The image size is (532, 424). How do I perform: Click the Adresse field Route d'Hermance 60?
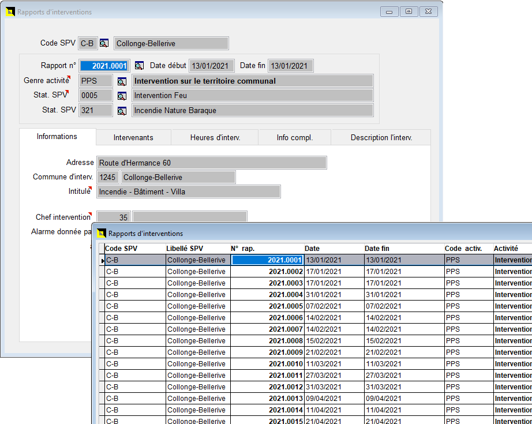(211, 163)
